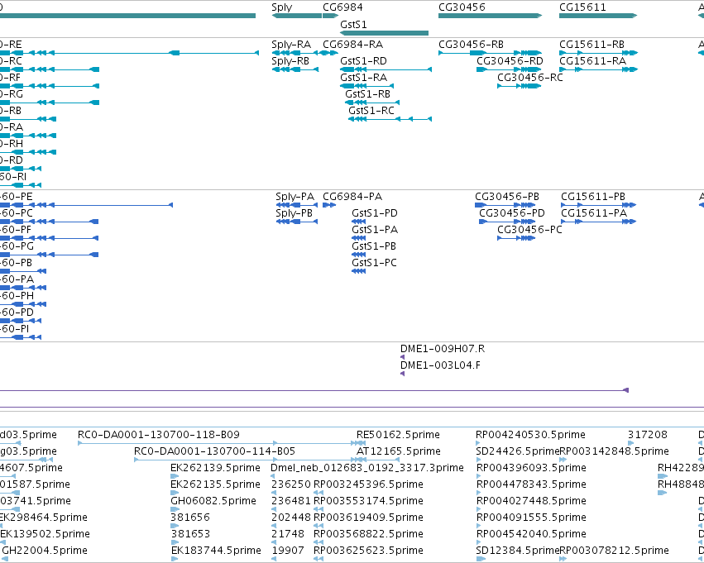Click protein GstS1-PC

pyautogui.click(x=375, y=263)
